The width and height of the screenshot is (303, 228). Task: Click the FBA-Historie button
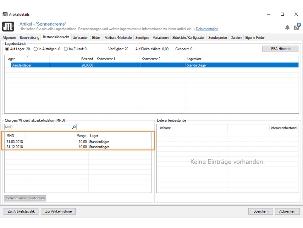[280, 49]
